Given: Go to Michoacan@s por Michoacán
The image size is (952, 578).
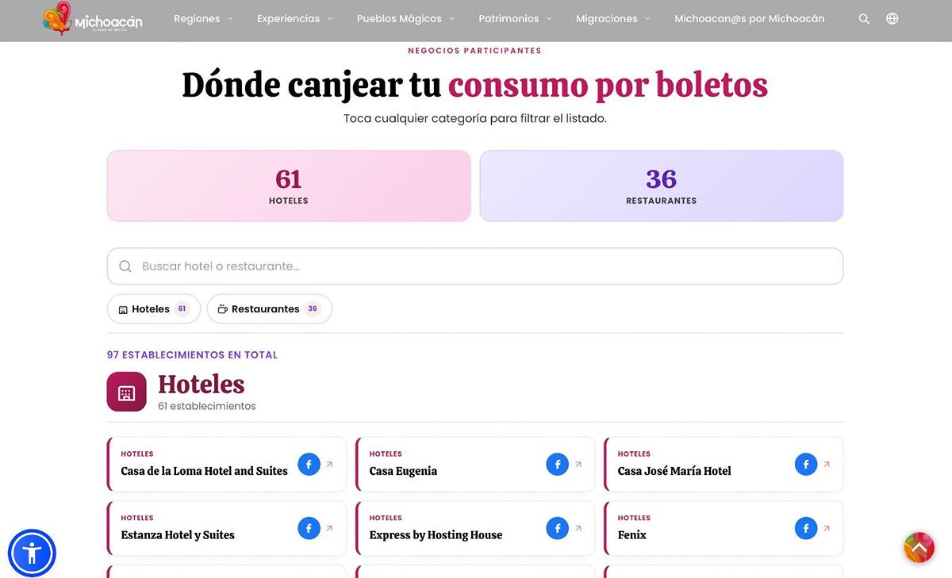Looking at the screenshot, I should coord(750,19).
